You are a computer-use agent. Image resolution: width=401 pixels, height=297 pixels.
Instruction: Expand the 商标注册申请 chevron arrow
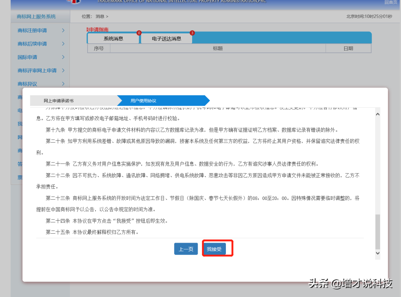63,30
